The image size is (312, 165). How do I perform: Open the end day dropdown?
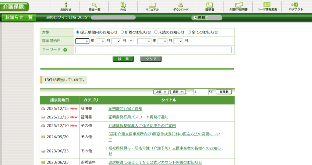point(178,41)
